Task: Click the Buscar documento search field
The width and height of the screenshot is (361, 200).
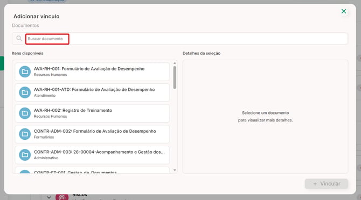Action: (x=180, y=39)
